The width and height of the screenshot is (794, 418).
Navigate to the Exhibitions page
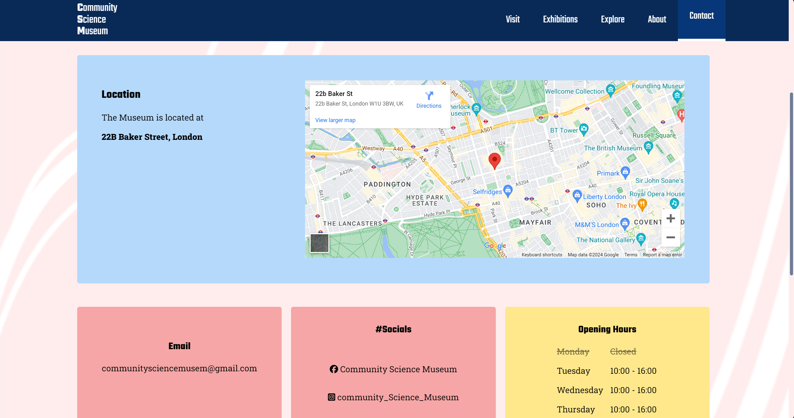(x=560, y=19)
